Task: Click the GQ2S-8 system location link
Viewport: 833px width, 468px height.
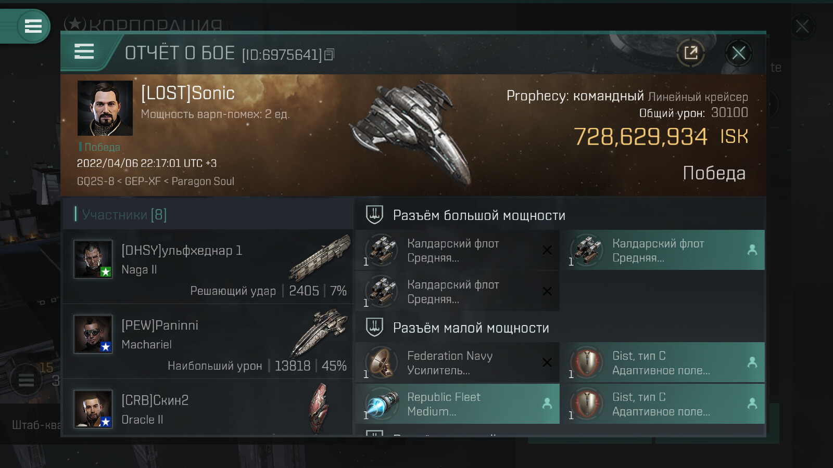Action: click(95, 181)
